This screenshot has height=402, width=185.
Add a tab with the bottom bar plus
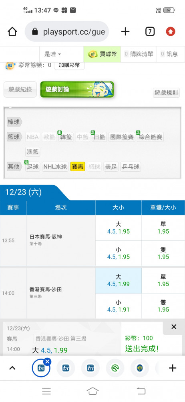click(x=173, y=368)
